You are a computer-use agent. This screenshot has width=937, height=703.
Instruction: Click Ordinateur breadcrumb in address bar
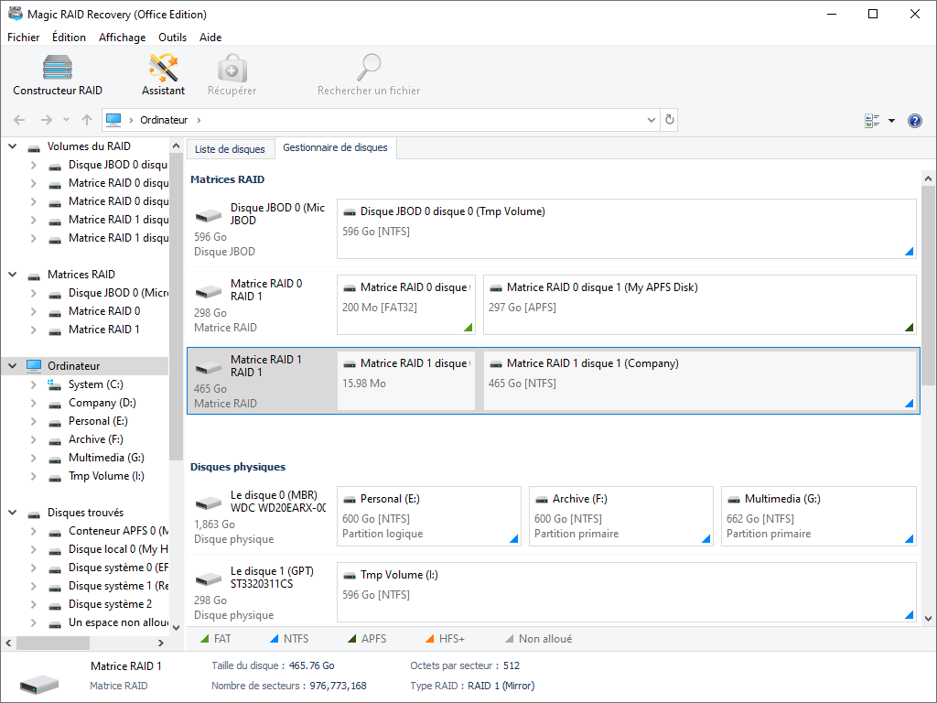pyautogui.click(x=164, y=120)
